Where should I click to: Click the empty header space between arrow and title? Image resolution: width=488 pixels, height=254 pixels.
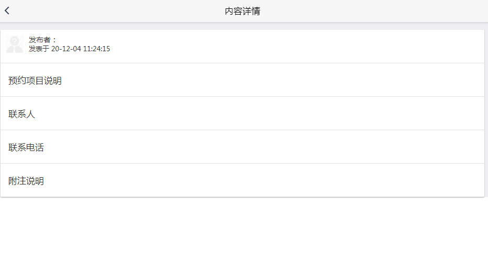point(115,11)
